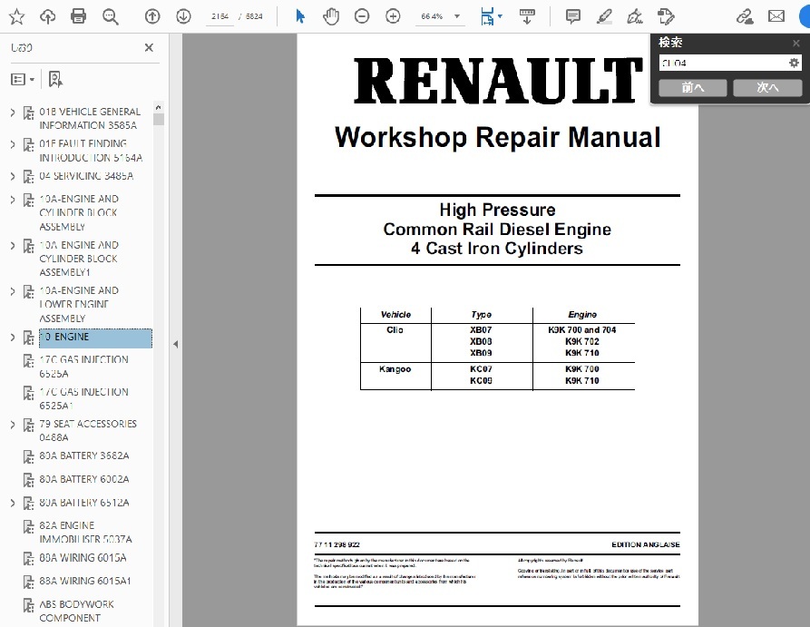Viewport: 810px width, 627px height.
Task: Open bookmark 88A WIRING 6015A1
Action: [85, 582]
